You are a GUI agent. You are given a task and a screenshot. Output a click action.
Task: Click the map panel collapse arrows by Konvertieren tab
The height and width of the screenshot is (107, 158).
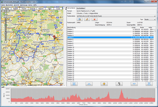coord(66,9)
